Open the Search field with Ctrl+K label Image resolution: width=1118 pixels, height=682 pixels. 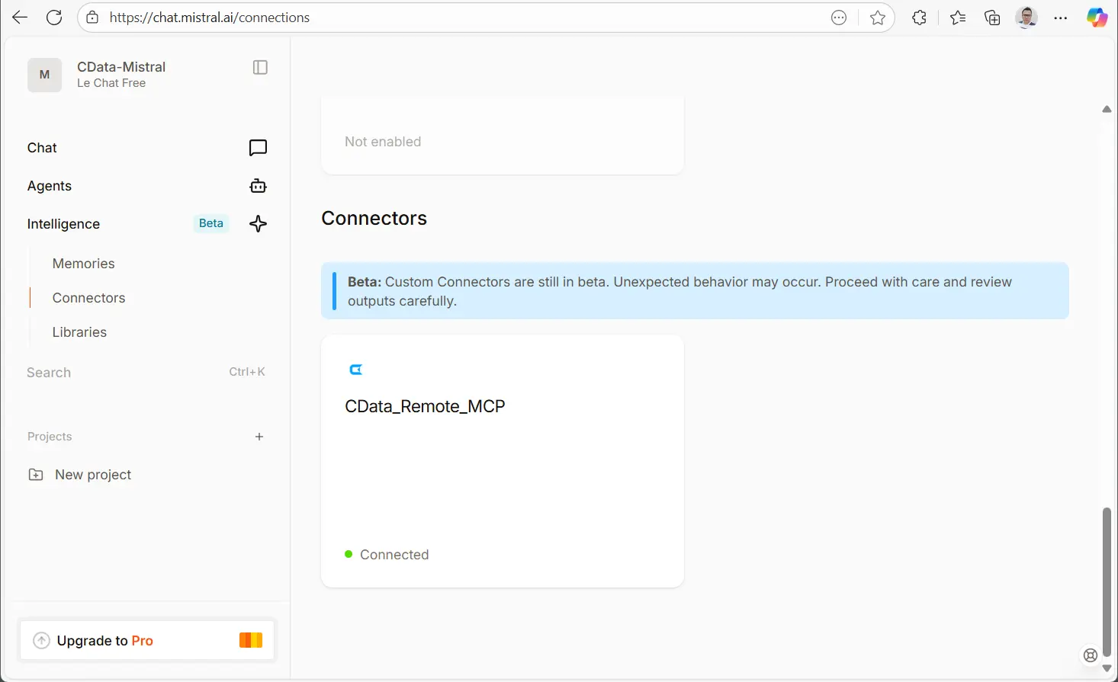point(49,372)
